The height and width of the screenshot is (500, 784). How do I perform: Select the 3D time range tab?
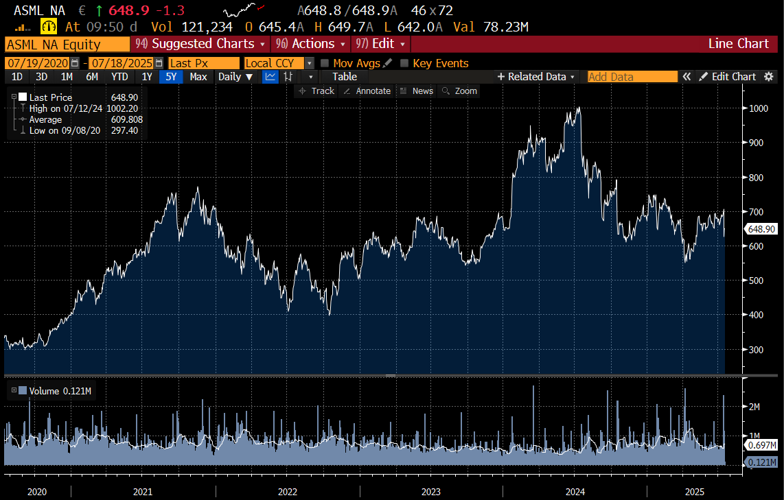pyautogui.click(x=41, y=77)
